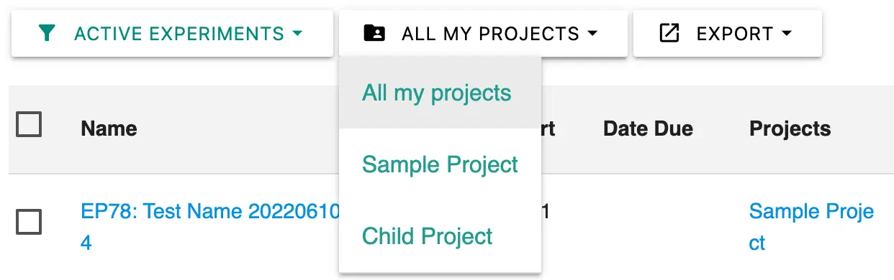Click the empty Date Due cell for EP78
This screenshot has width=894, height=280.
point(666,227)
